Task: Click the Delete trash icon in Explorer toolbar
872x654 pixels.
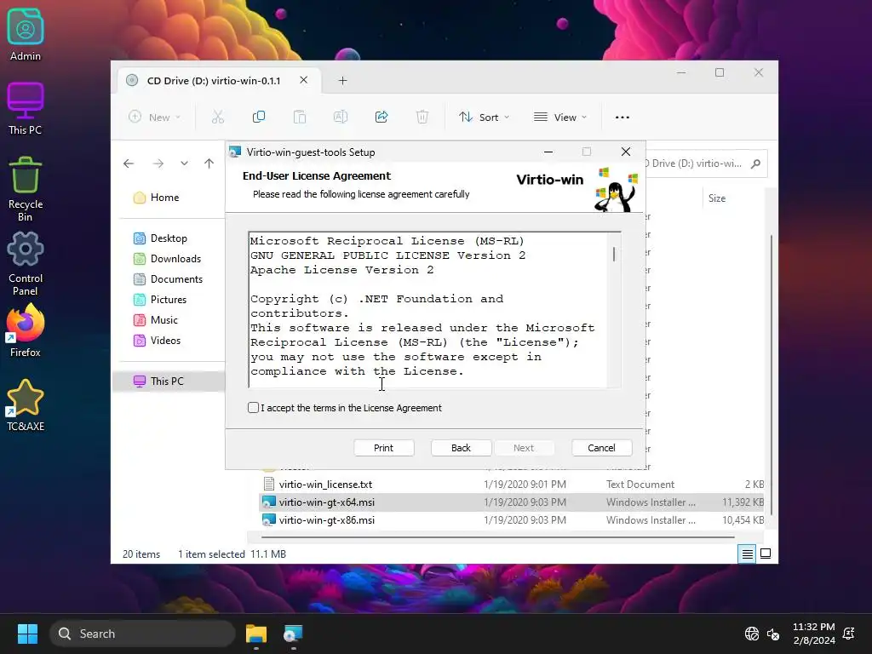Action: coord(422,117)
